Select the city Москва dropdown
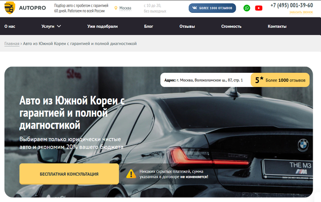 tap(125, 8)
